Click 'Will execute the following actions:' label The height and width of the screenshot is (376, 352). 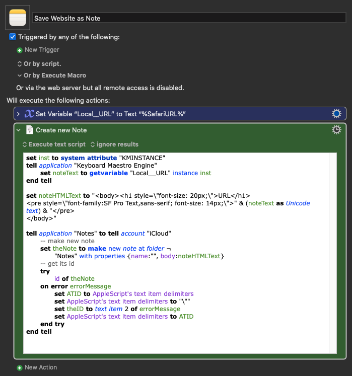[x=58, y=101]
